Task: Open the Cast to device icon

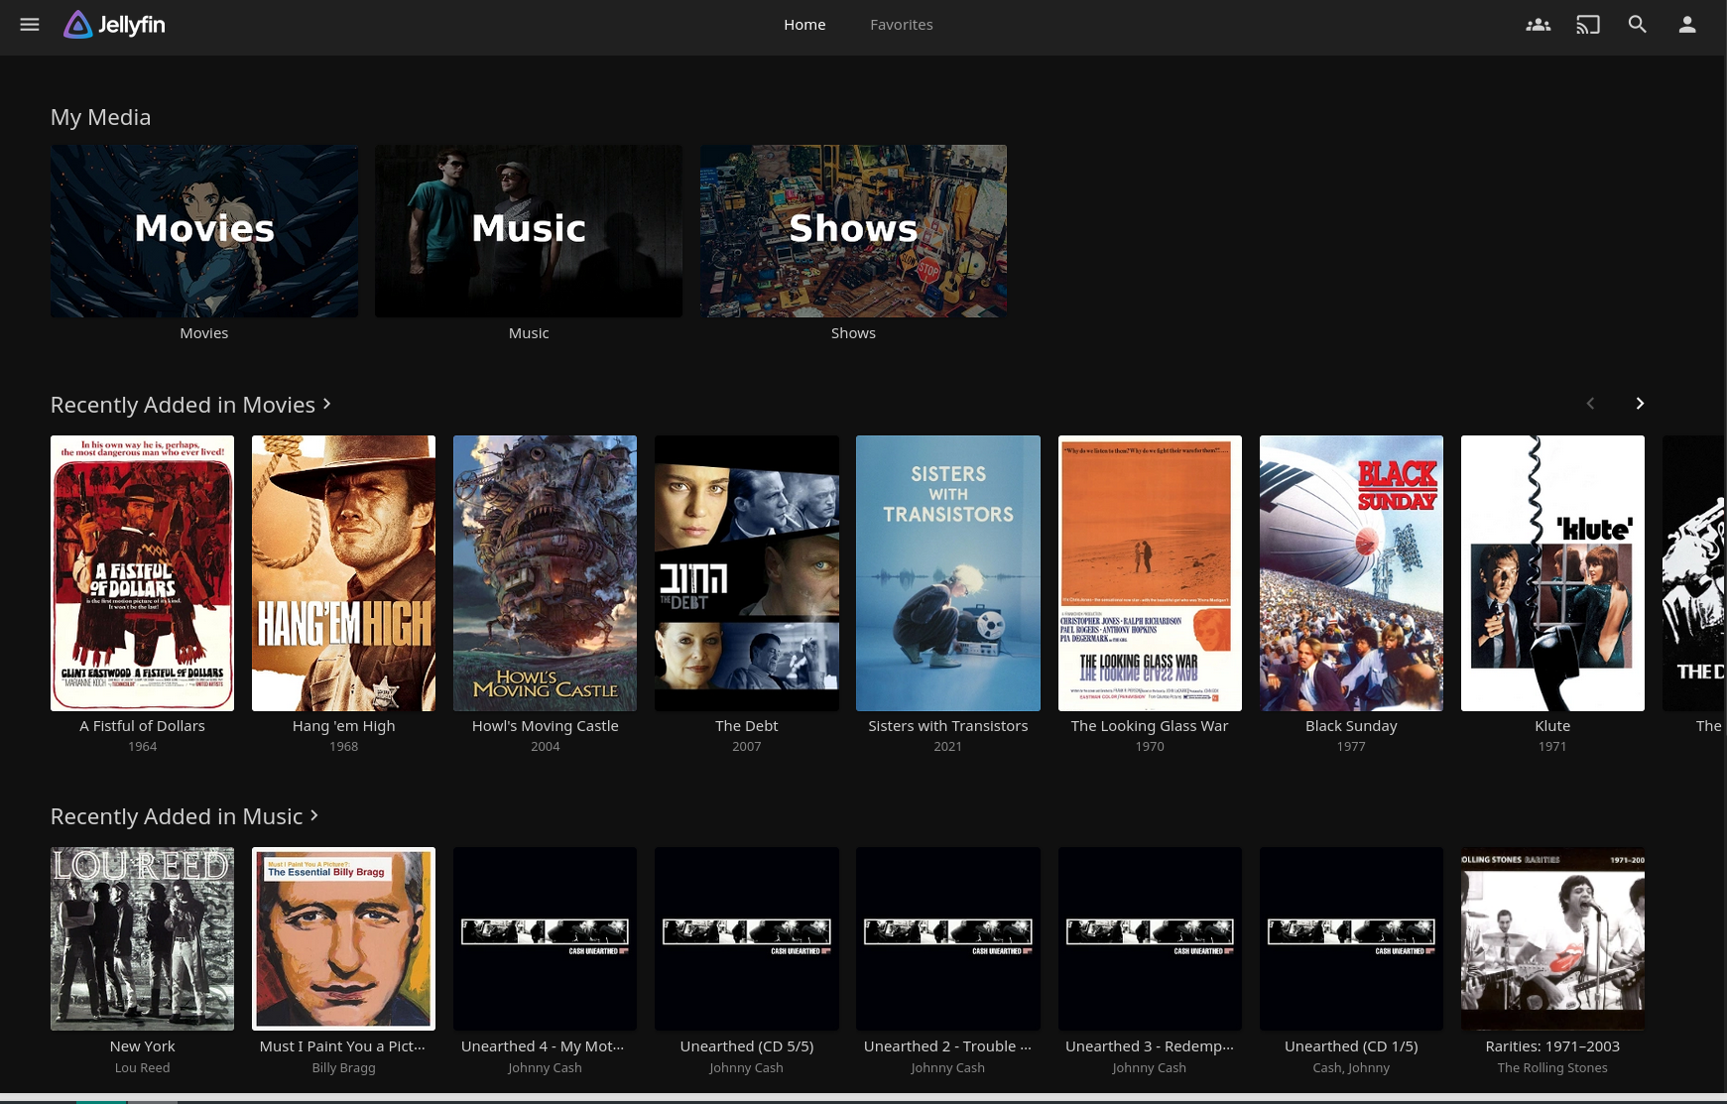Action: [1588, 25]
